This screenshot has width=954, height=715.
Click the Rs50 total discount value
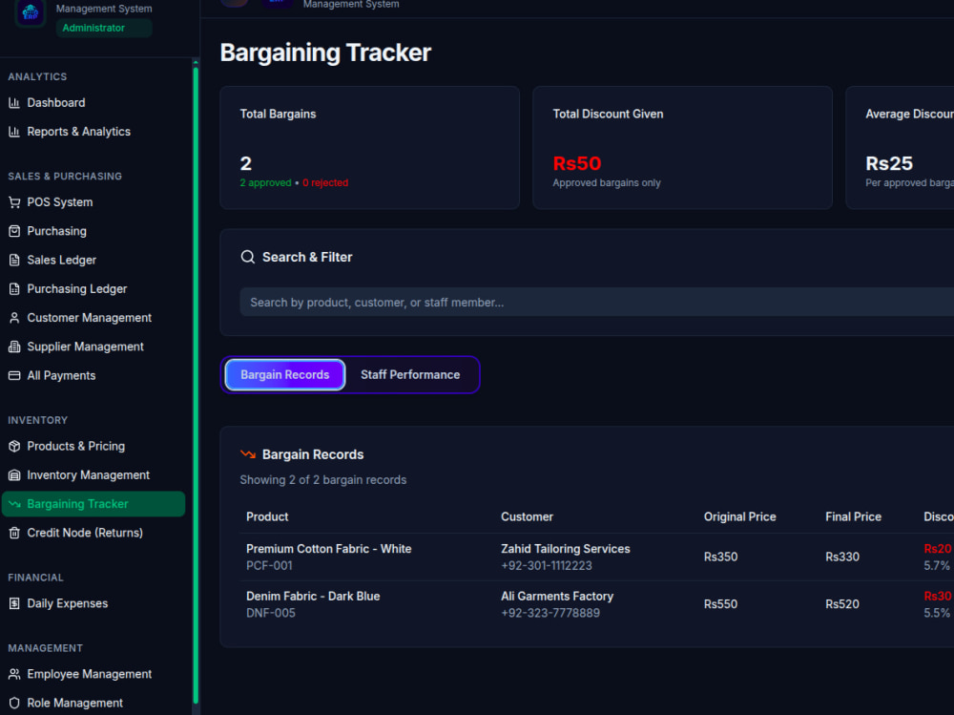point(577,163)
